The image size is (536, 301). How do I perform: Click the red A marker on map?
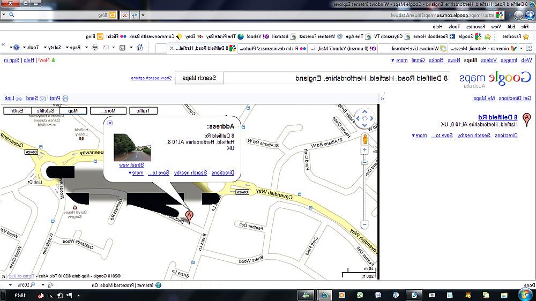point(189,216)
